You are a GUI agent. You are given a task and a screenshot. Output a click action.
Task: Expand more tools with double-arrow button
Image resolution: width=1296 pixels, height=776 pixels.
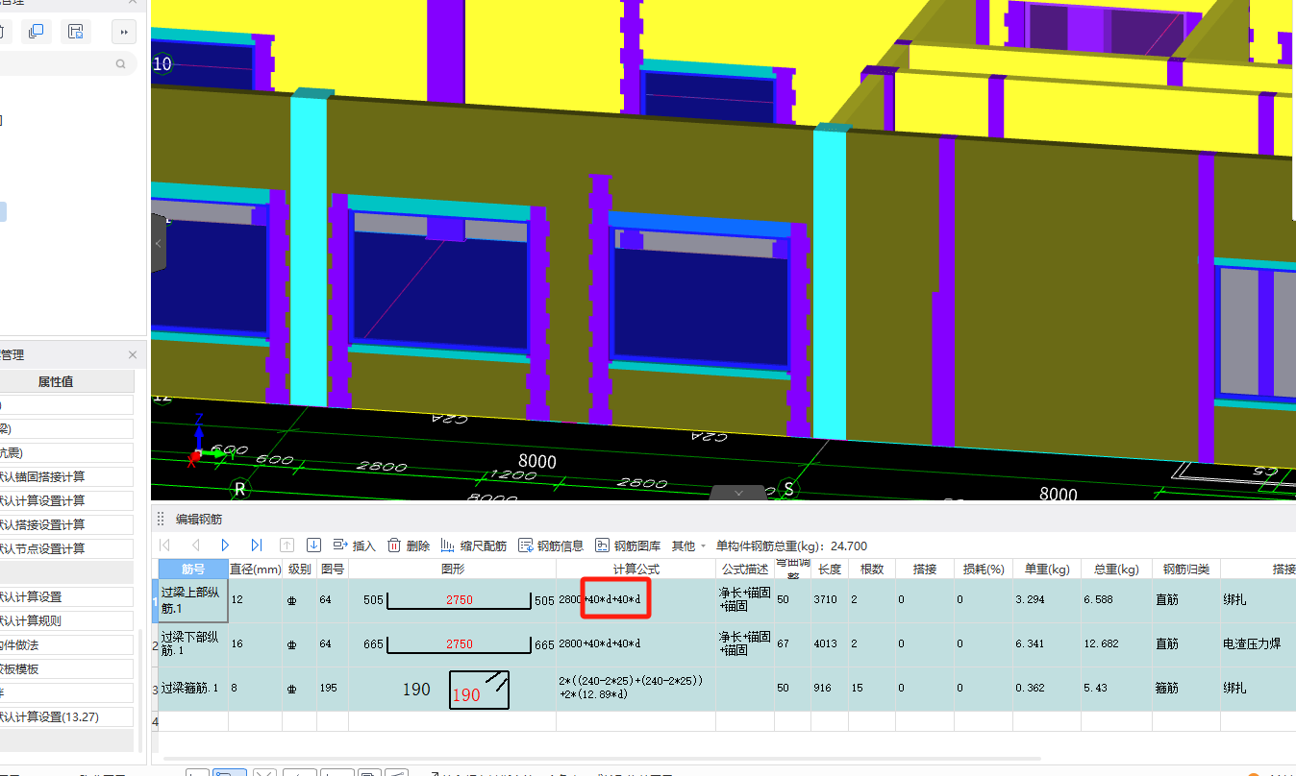[123, 32]
